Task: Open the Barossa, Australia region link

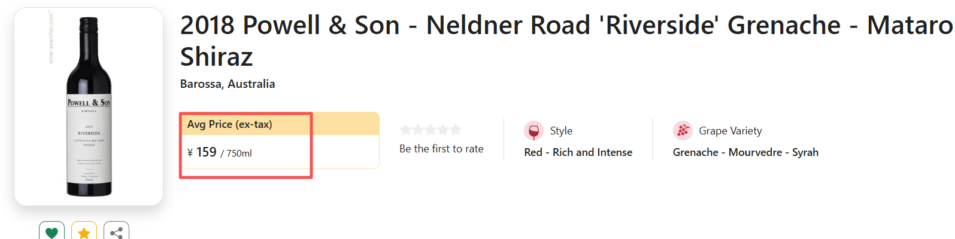Action: pos(228,84)
